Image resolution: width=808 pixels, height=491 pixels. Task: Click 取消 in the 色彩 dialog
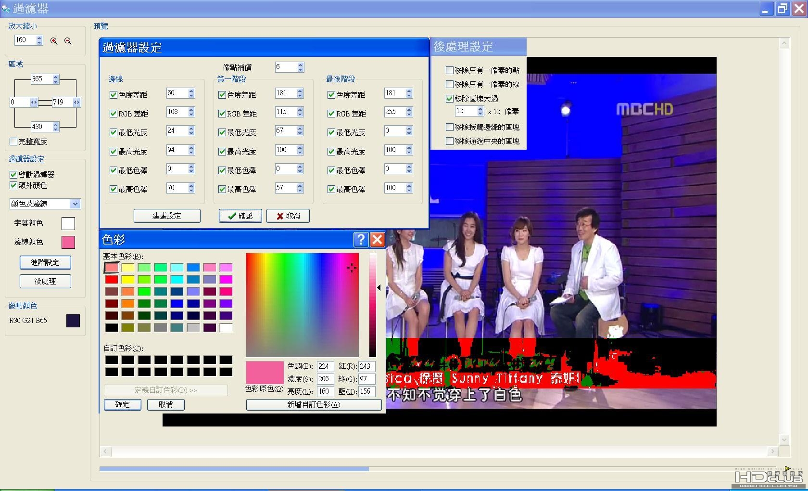(166, 404)
